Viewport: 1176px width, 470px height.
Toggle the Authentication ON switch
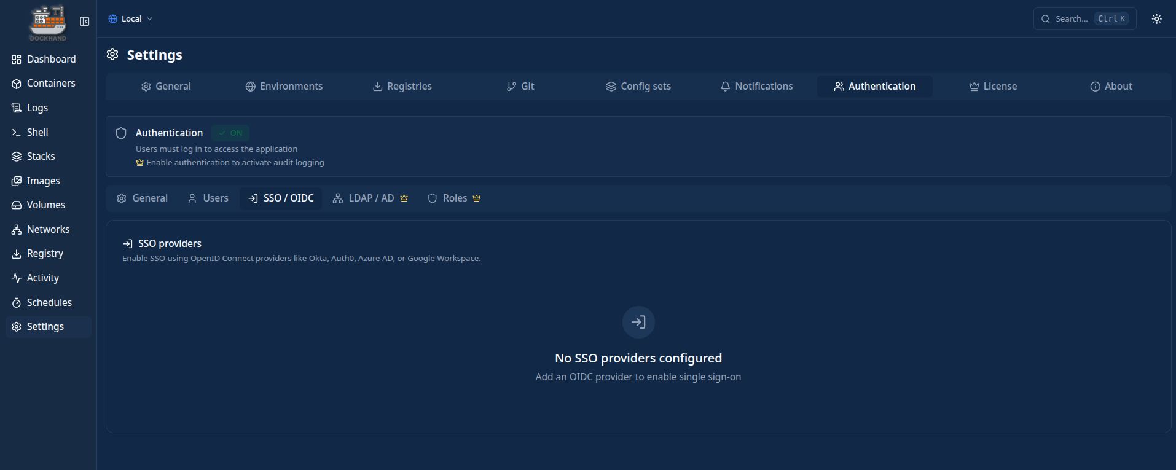click(230, 133)
